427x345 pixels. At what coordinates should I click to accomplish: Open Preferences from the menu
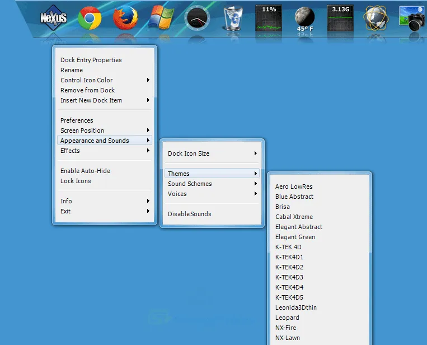click(105, 120)
